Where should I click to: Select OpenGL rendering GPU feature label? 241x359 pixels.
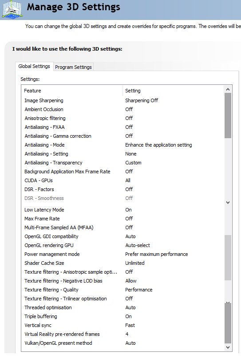[x=49, y=245]
